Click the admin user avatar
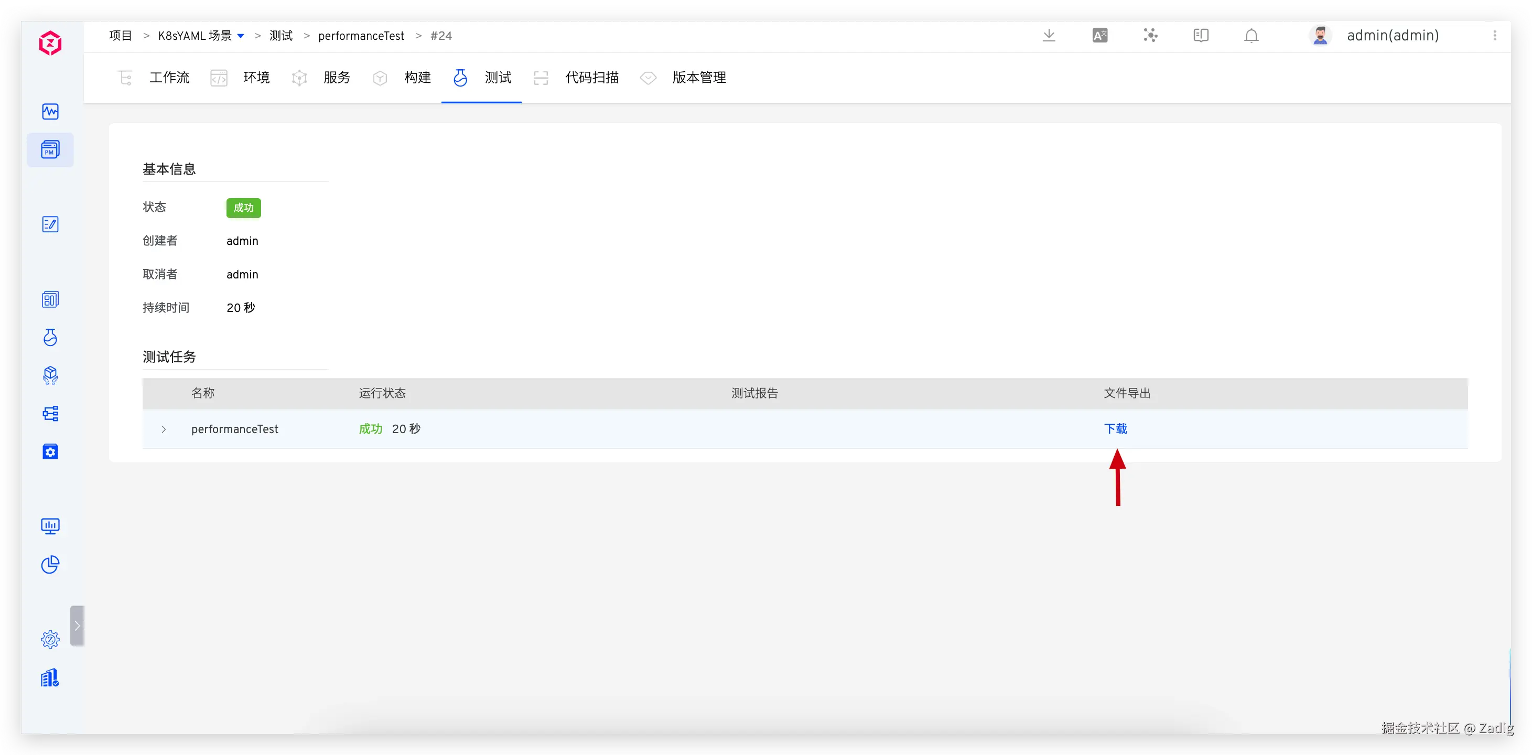Viewport: 1532px width, 755px height. pyautogui.click(x=1320, y=36)
